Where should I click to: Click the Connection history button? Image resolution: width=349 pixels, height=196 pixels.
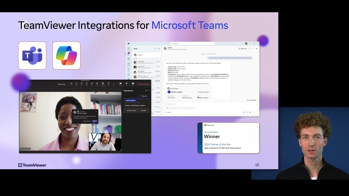(203, 92)
